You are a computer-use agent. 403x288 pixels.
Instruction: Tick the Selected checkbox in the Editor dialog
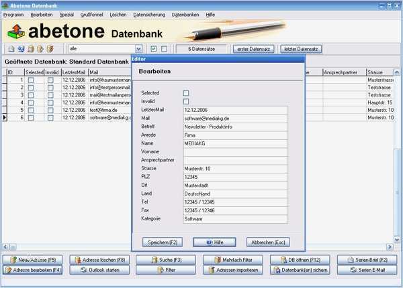(186, 93)
